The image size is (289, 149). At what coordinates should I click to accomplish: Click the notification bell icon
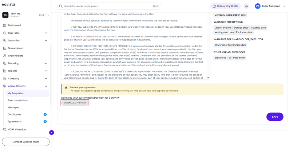click(247, 6)
